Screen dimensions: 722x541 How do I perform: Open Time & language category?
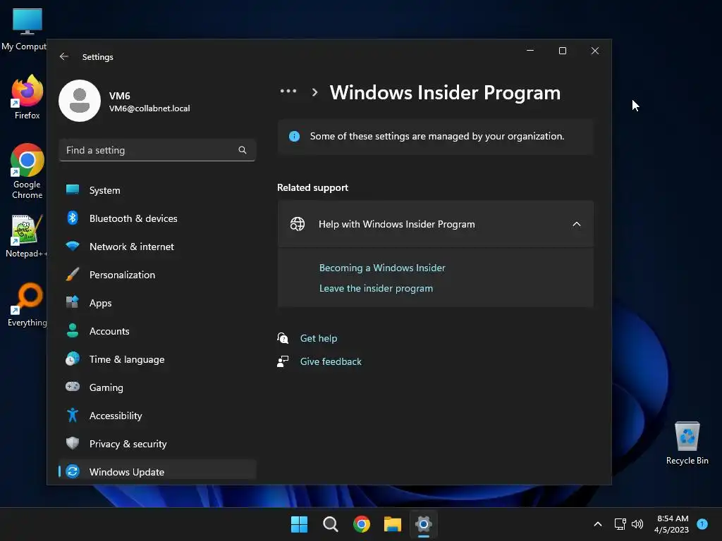157,359
